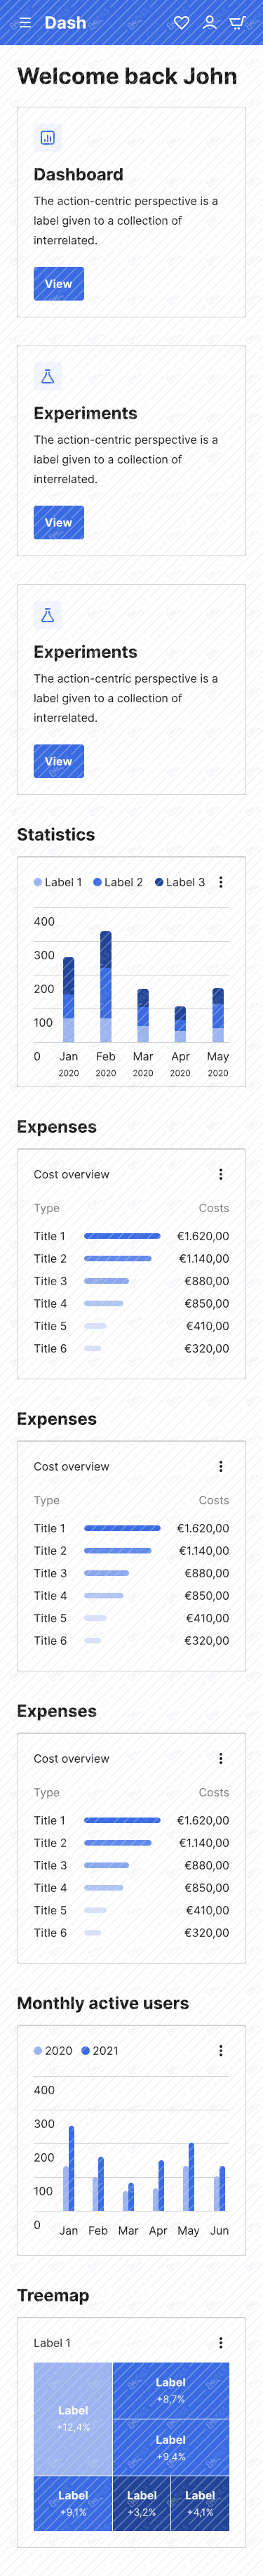The image size is (263, 2576).
Task: Open the user account icon
Action: click(209, 22)
